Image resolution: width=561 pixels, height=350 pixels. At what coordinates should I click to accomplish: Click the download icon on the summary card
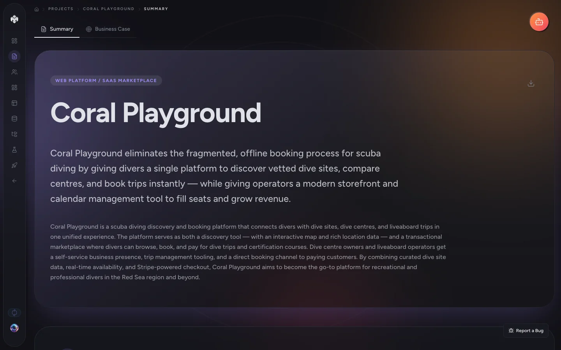tap(531, 83)
